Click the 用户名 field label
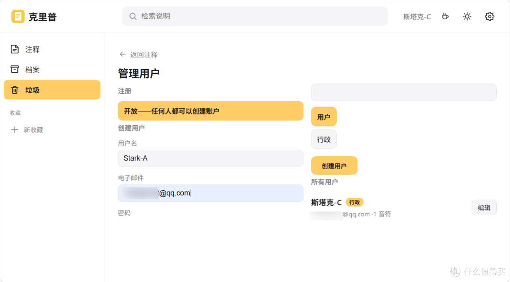 127,143
